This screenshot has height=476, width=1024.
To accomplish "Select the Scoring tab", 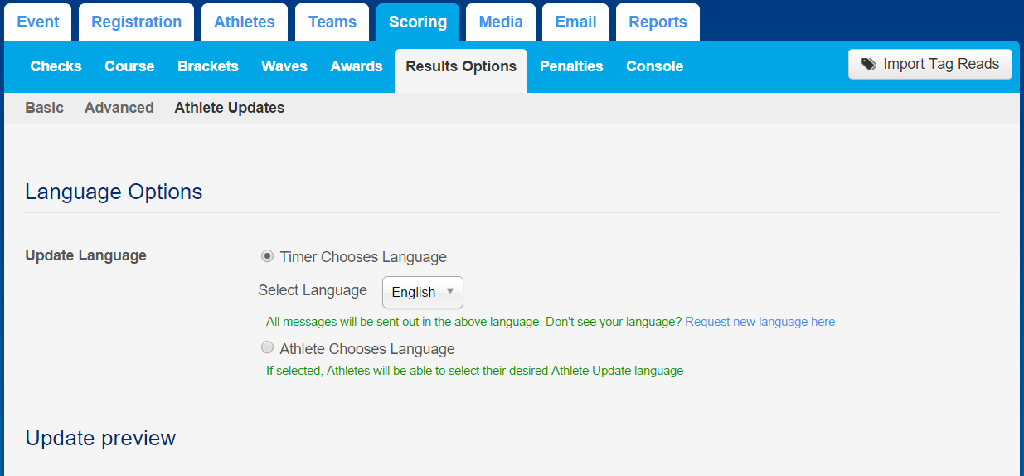I will 418,22.
